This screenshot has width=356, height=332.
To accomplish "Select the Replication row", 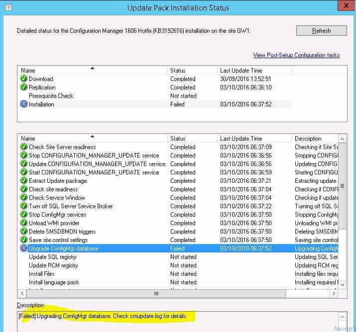I will coord(155,87).
